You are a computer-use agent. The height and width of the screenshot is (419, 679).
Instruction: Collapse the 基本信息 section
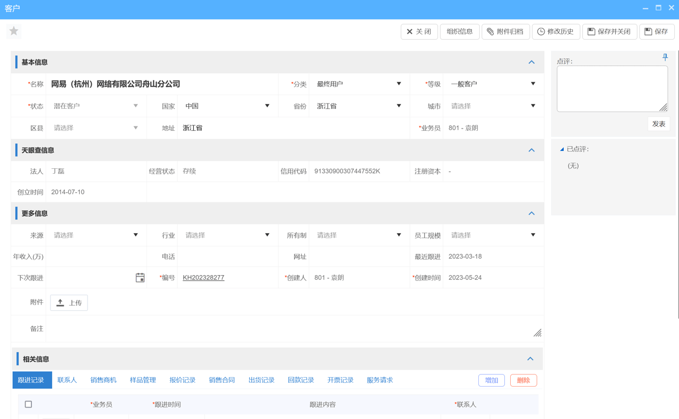coord(531,62)
